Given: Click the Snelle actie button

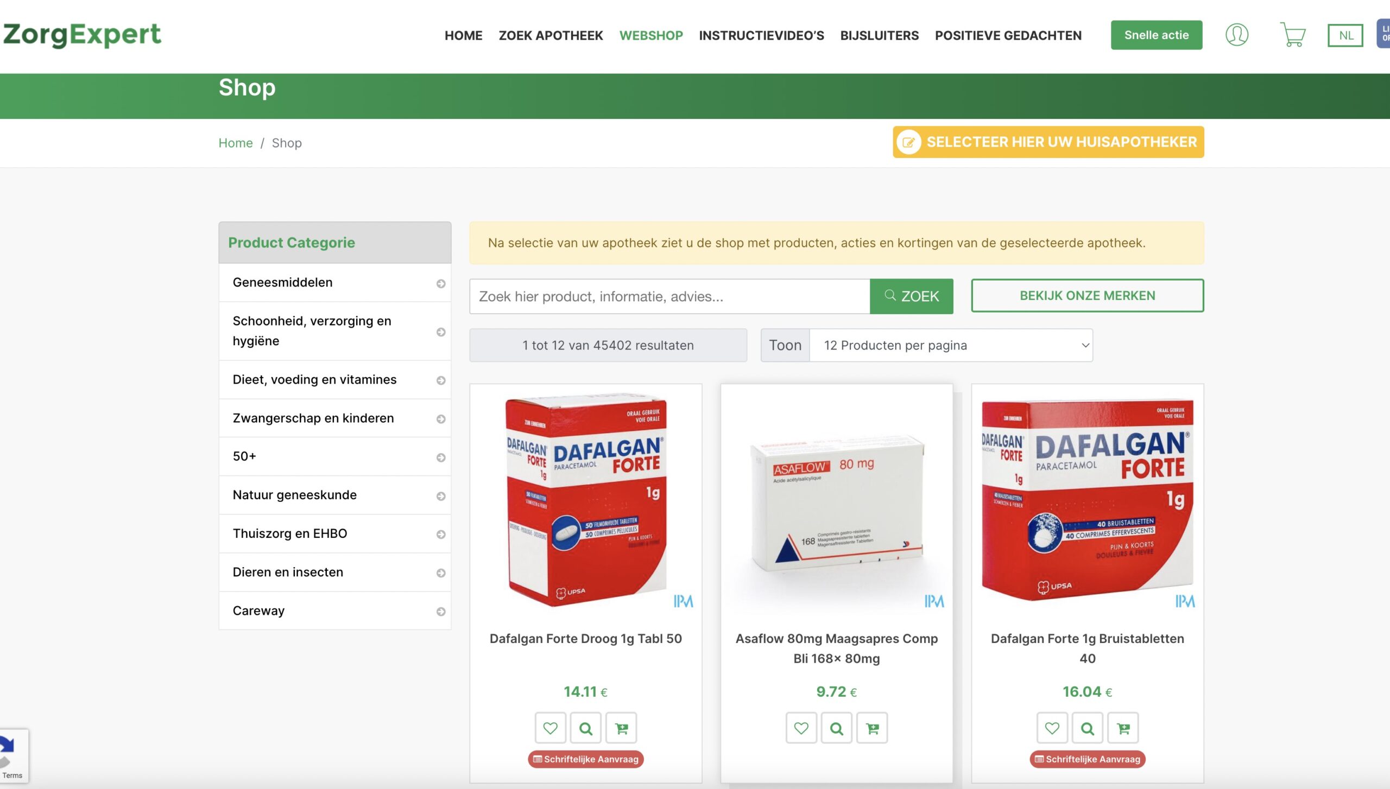Looking at the screenshot, I should pyautogui.click(x=1157, y=35).
